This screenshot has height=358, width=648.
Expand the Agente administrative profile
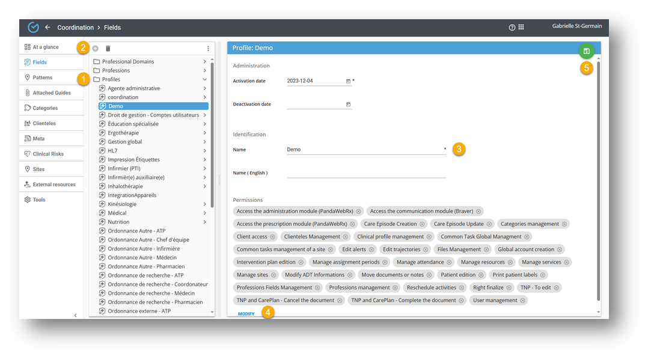[204, 88]
